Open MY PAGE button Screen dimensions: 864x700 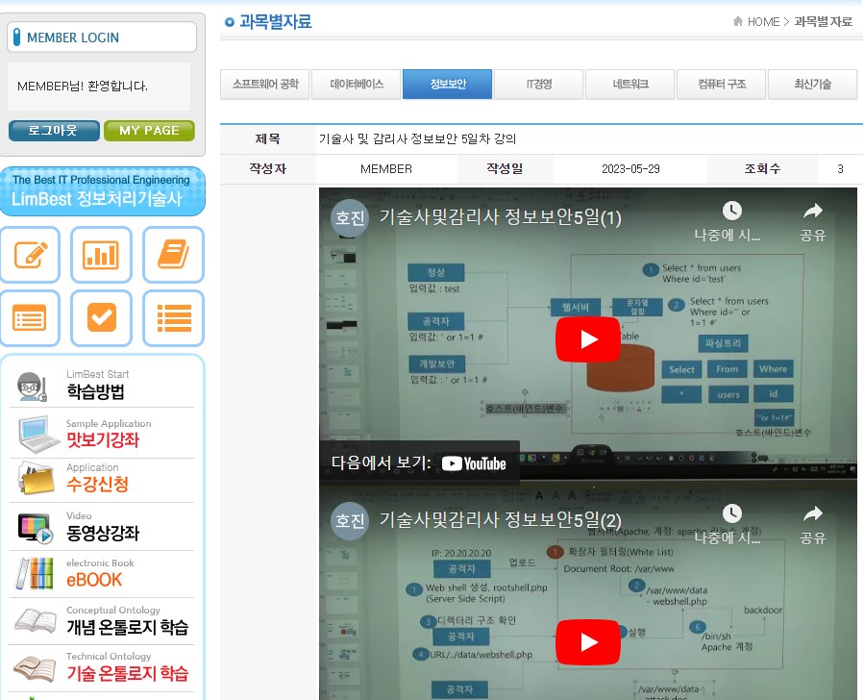coord(149,131)
